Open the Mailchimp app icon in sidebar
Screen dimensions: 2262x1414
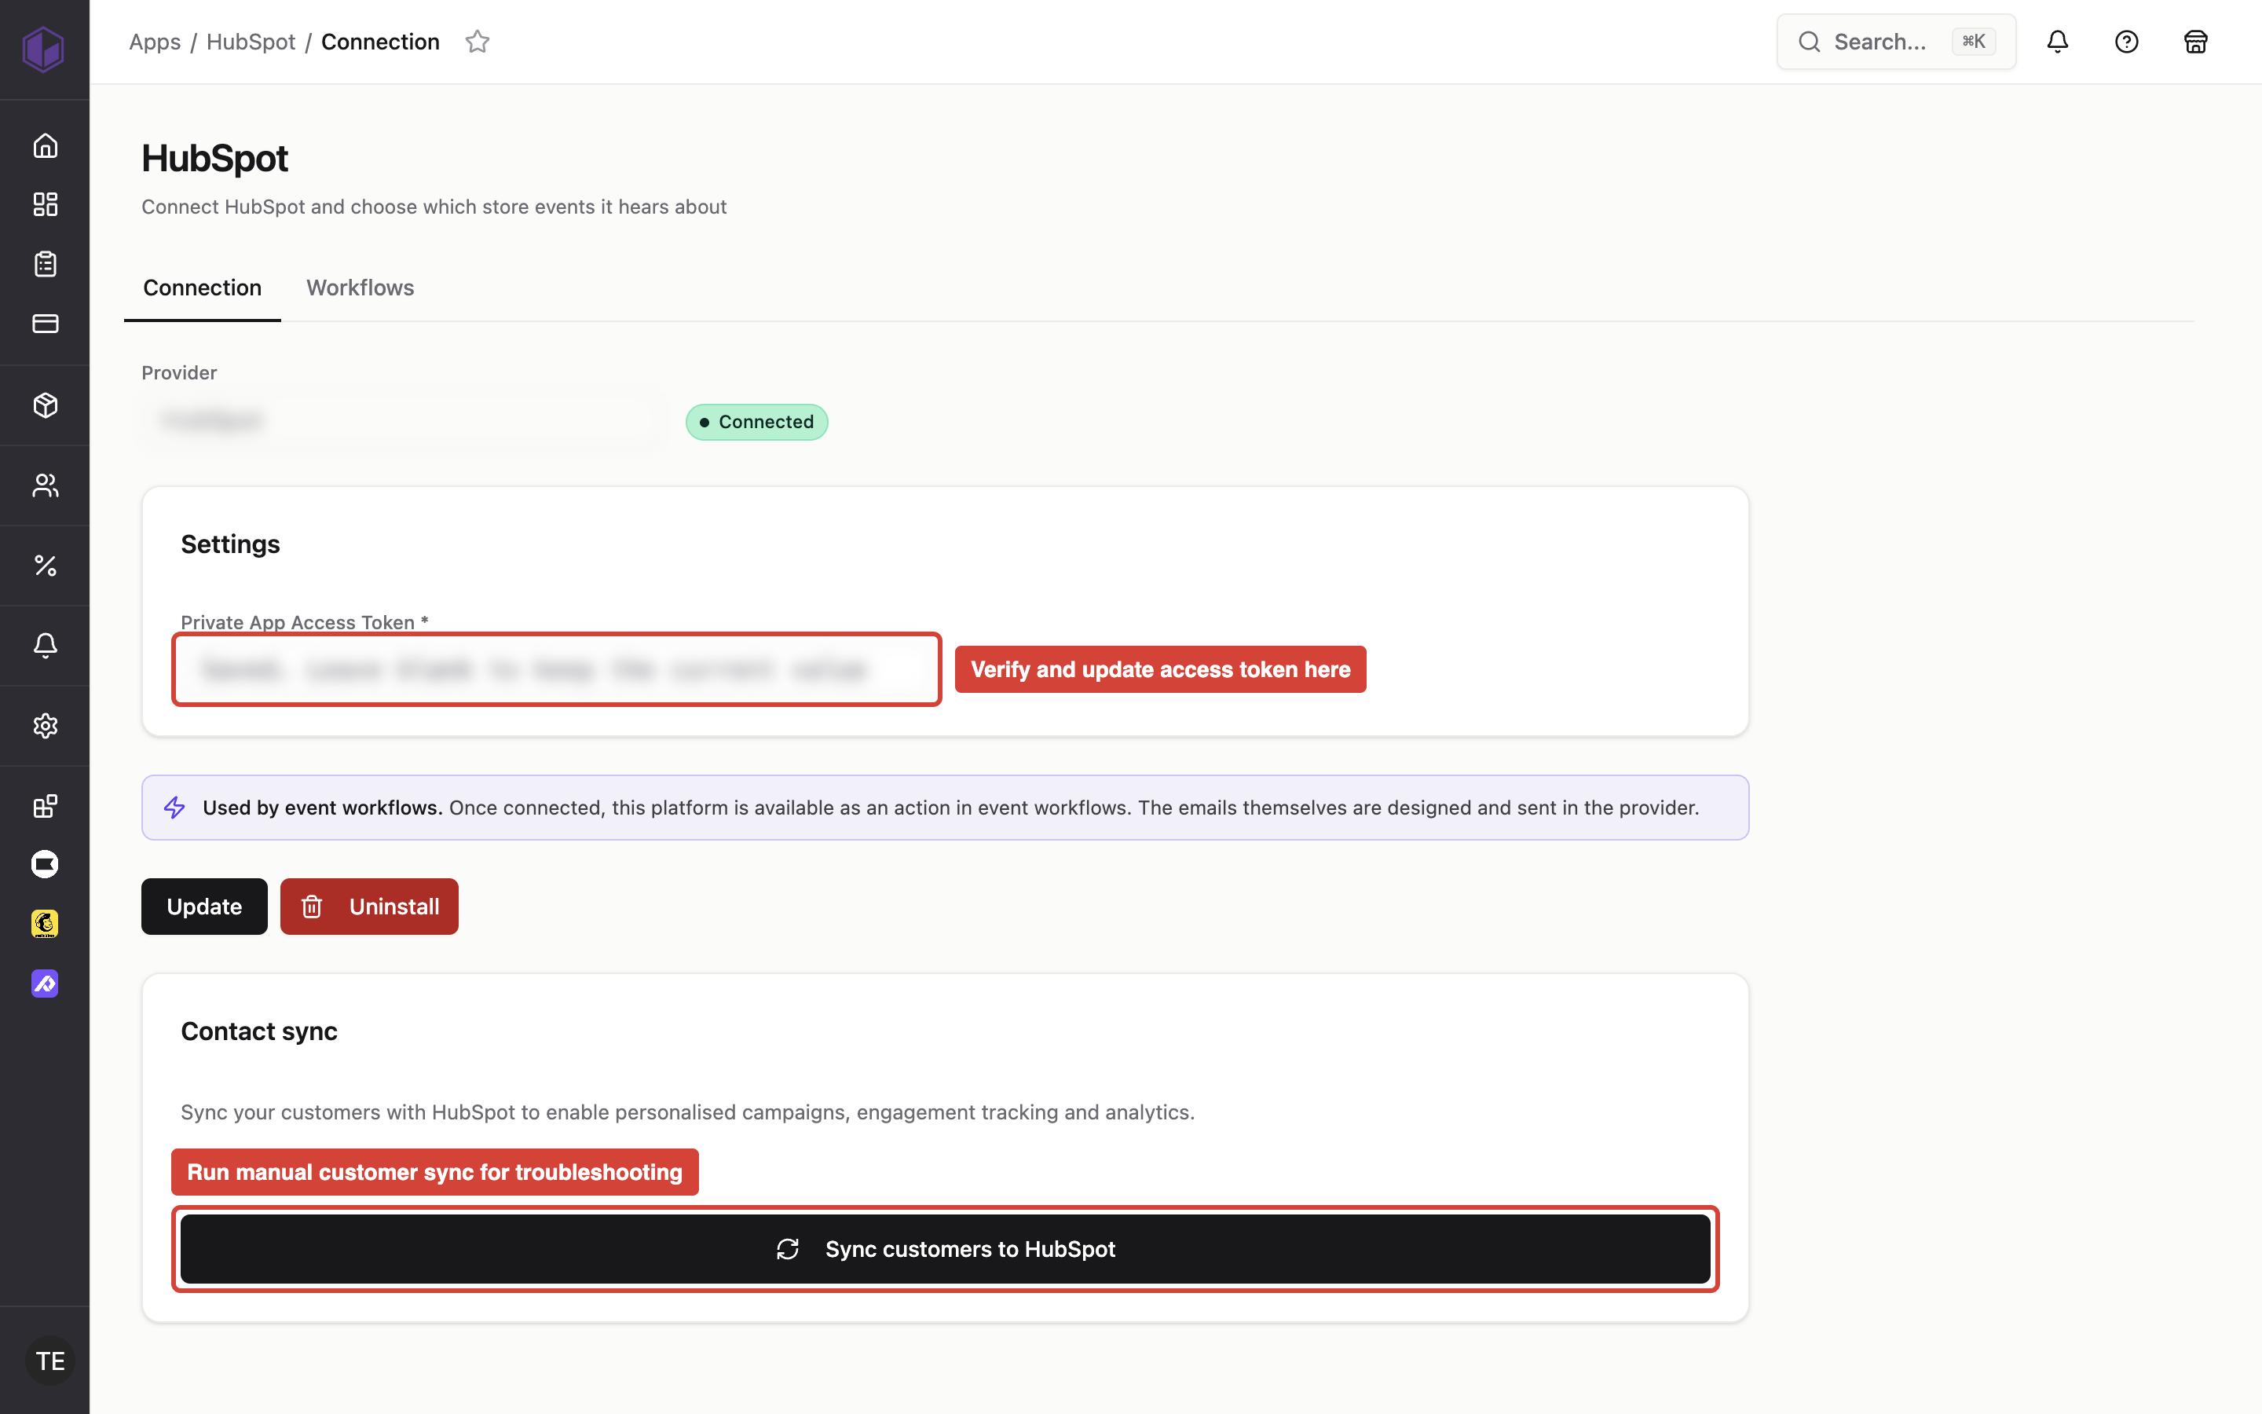click(45, 924)
